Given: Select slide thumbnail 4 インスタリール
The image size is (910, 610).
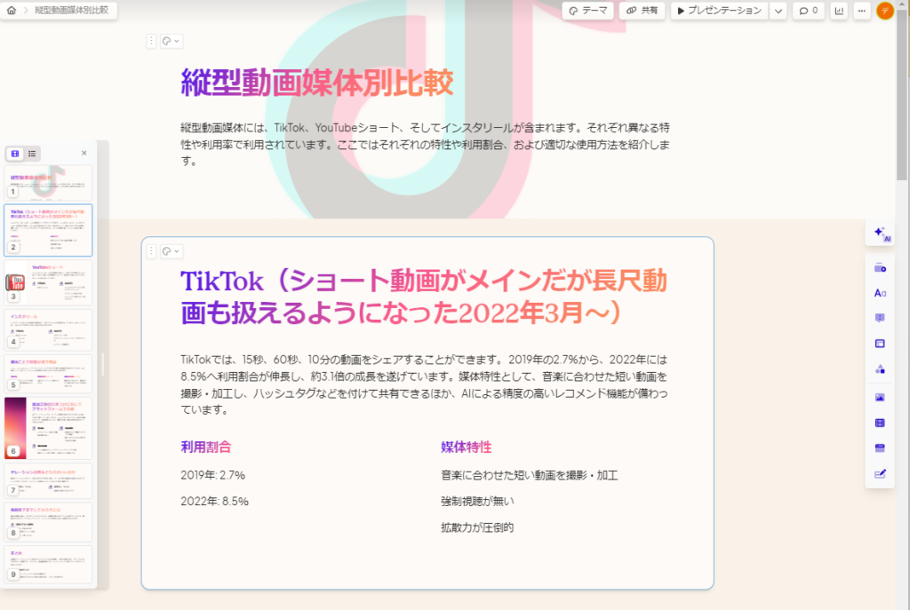Looking at the screenshot, I should tap(48, 329).
